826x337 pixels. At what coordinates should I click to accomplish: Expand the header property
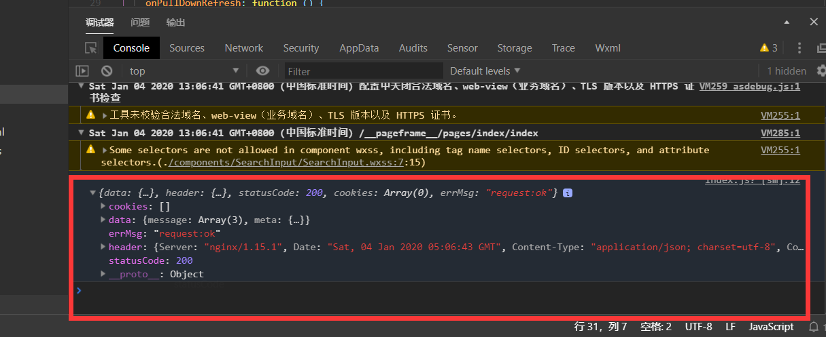(x=103, y=247)
